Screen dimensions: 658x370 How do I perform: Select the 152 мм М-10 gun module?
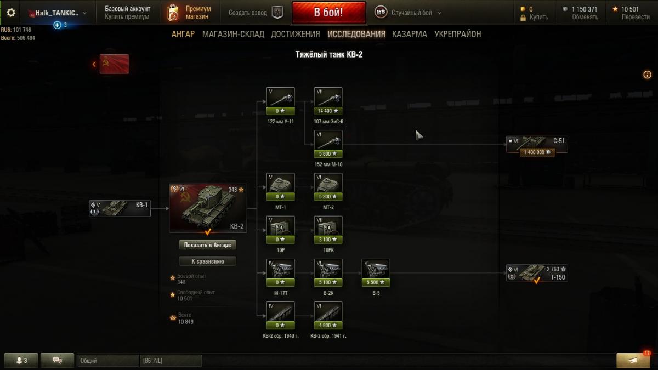(328, 144)
